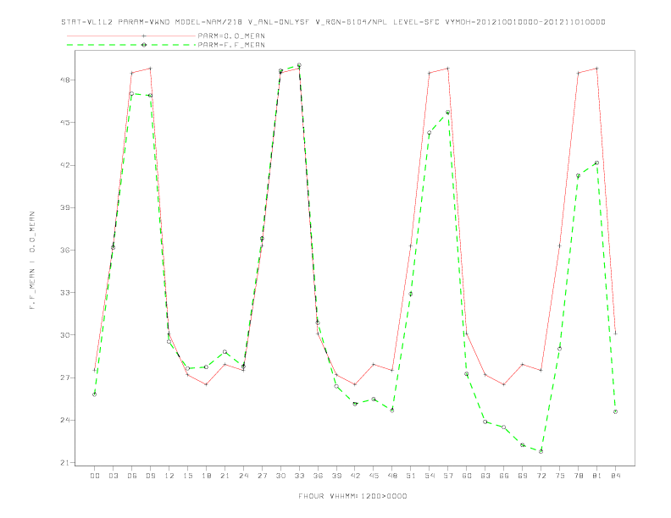Click x-axis forecast hour label 72
Screen dimensions: 671x518
541,476
